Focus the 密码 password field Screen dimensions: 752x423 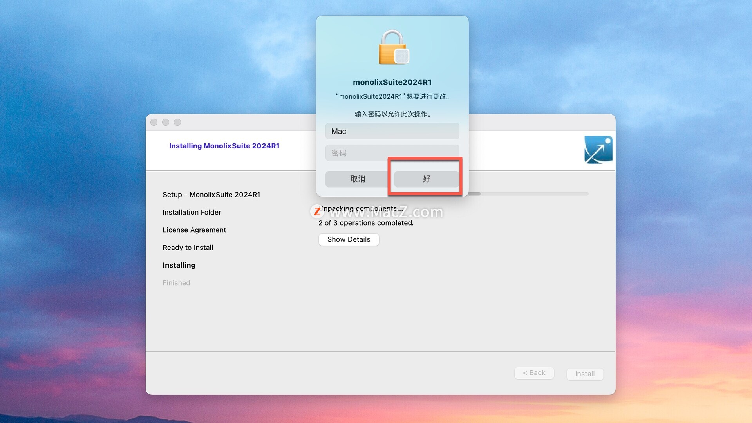tap(392, 152)
